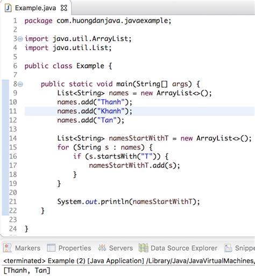Click namesStartWithT declaration on line 14
Screen dimensions: 255x277
coord(139,138)
